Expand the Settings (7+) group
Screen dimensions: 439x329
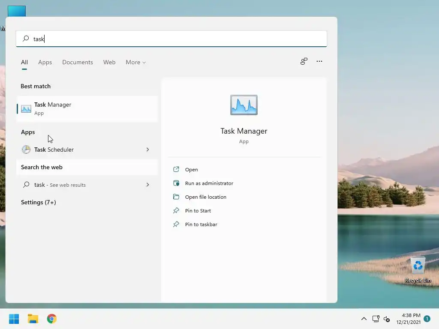click(x=38, y=202)
